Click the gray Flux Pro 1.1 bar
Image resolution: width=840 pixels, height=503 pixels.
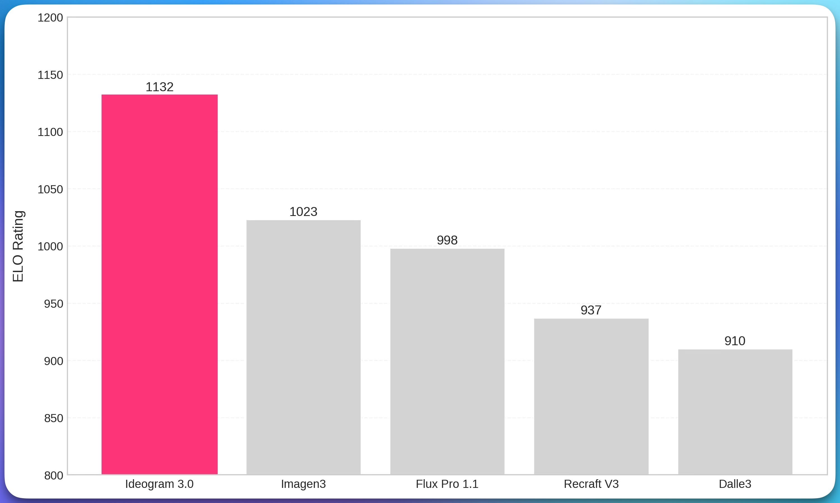[x=447, y=361]
